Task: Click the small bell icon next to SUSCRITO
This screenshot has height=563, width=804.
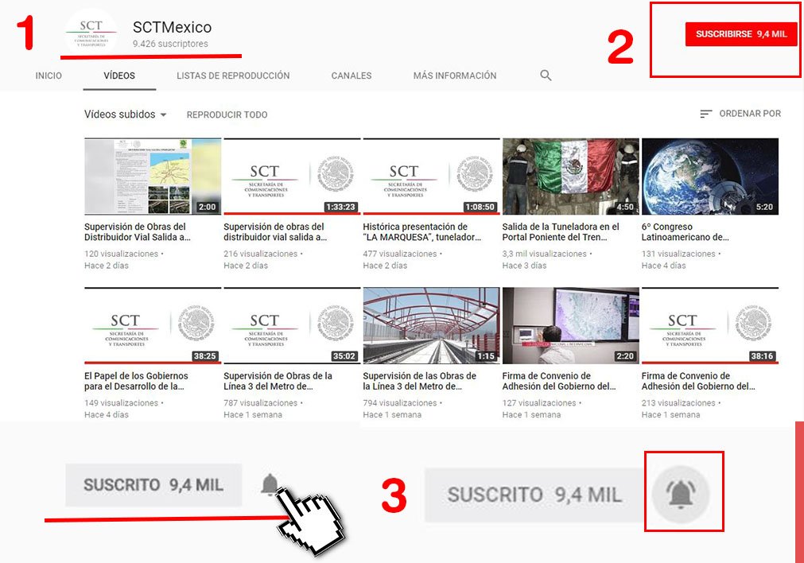Action: tap(270, 484)
